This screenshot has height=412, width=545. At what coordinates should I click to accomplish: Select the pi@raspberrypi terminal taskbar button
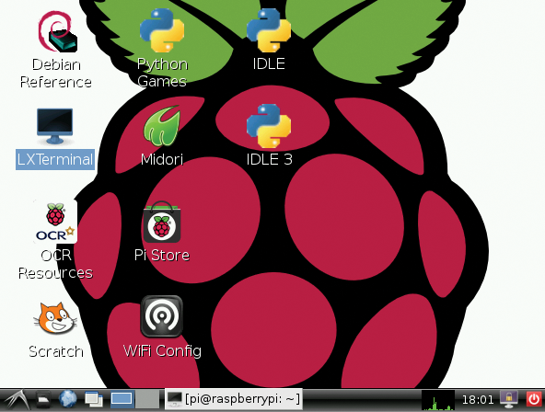(233, 399)
